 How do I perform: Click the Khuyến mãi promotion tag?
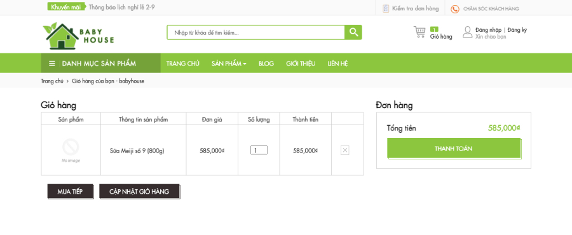(x=66, y=6)
